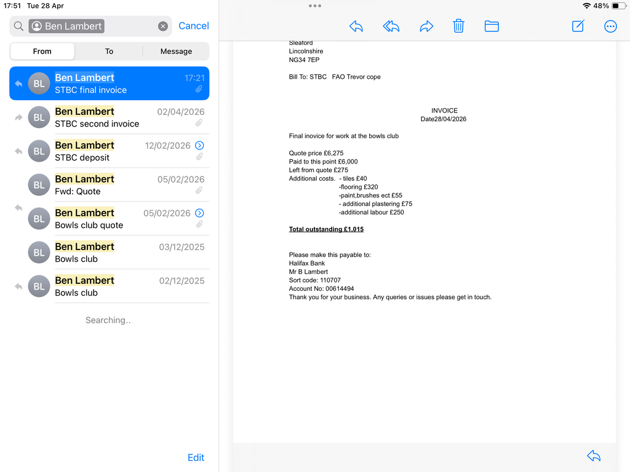The height and width of the screenshot is (472, 630).
Task: Open Bowls club email dated 03/12/2025
Action: coord(110,252)
